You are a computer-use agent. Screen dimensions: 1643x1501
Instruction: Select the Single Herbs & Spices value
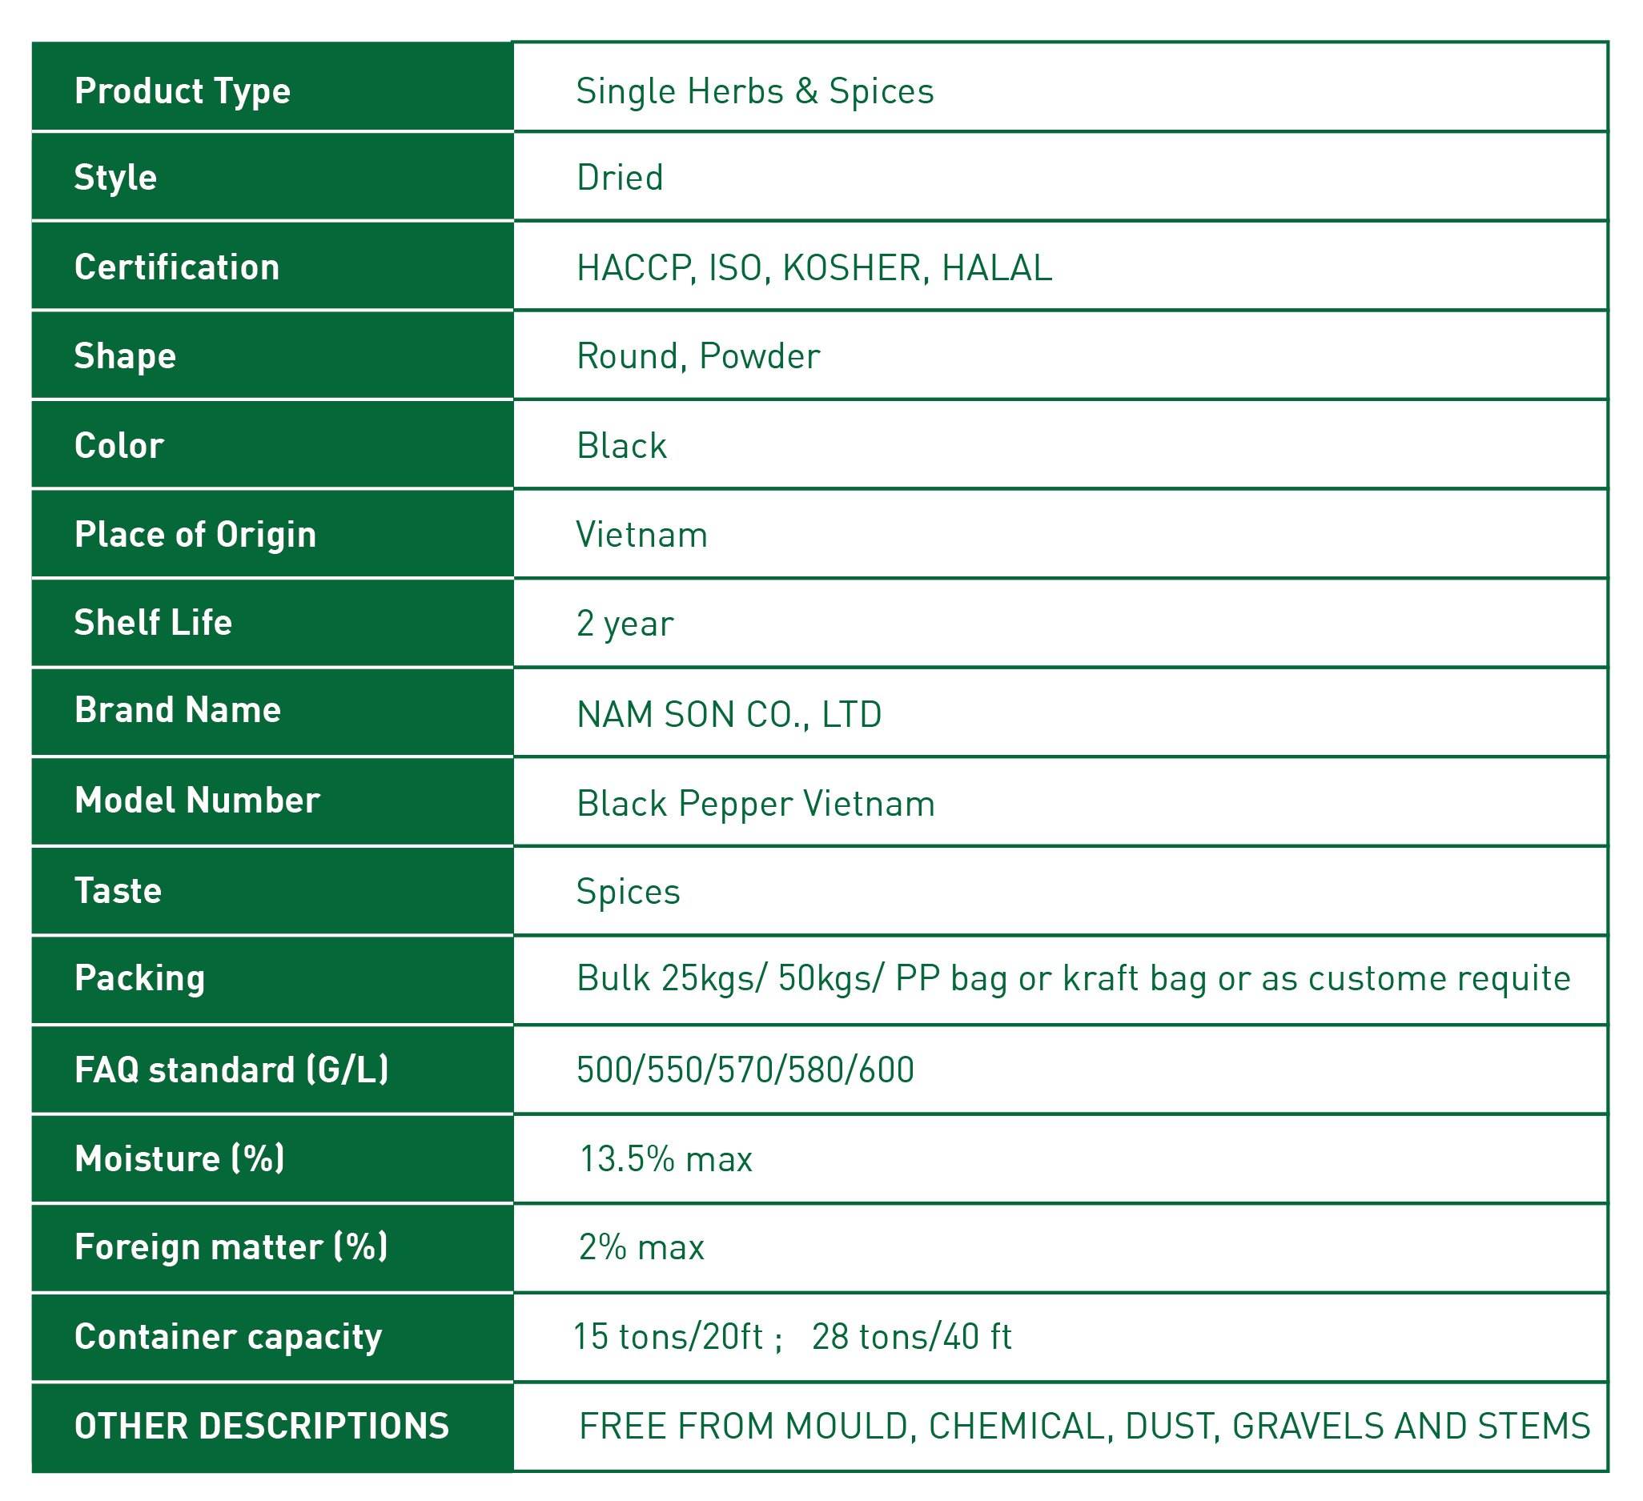coord(755,90)
